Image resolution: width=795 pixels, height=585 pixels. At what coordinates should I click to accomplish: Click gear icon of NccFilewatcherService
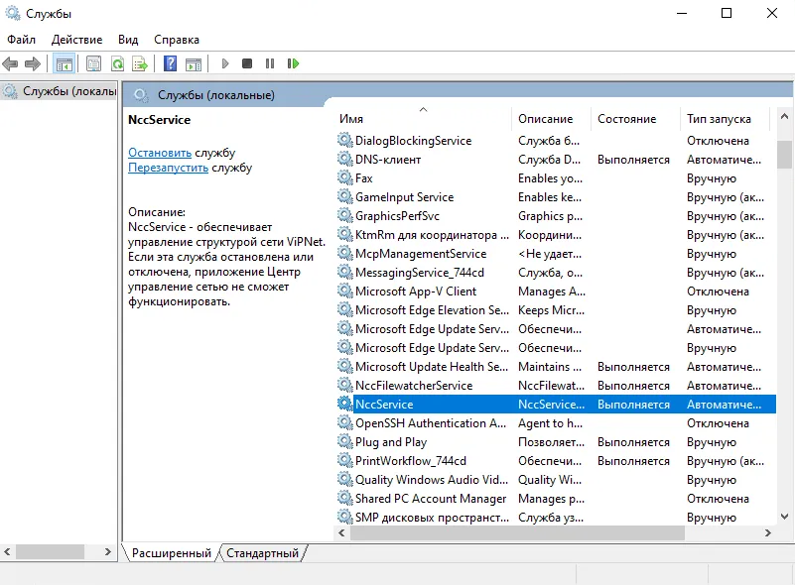[345, 385]
